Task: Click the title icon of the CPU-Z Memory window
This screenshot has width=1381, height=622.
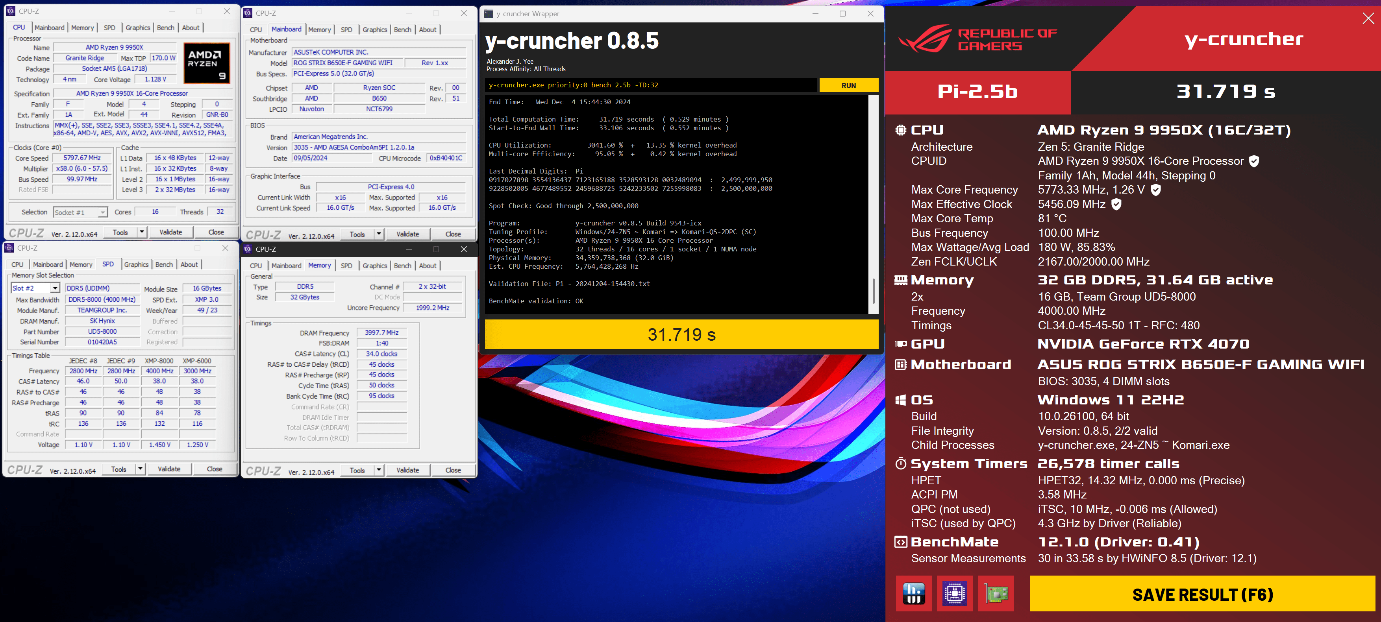Action: (248, 249)
